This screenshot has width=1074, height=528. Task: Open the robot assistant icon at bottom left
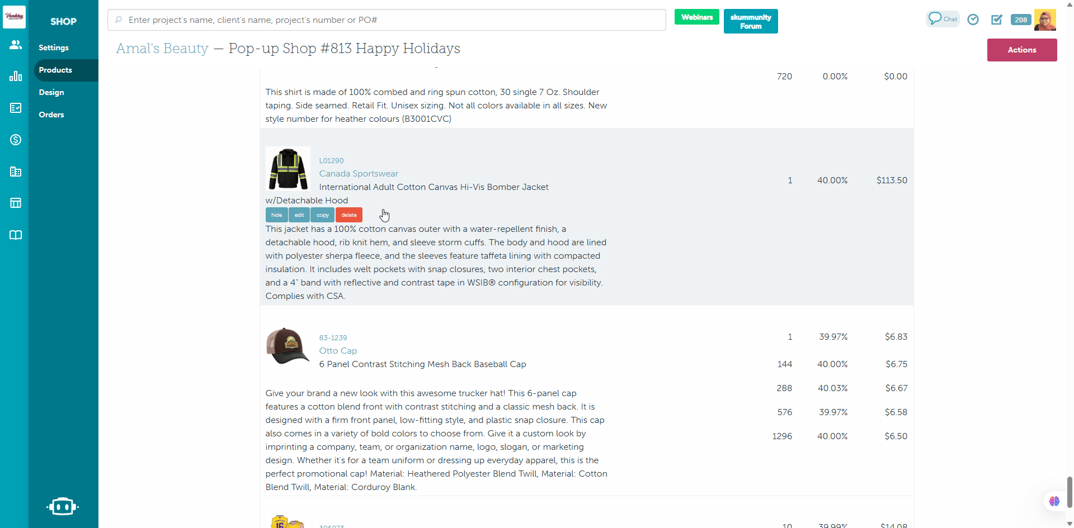coord(62,506)
